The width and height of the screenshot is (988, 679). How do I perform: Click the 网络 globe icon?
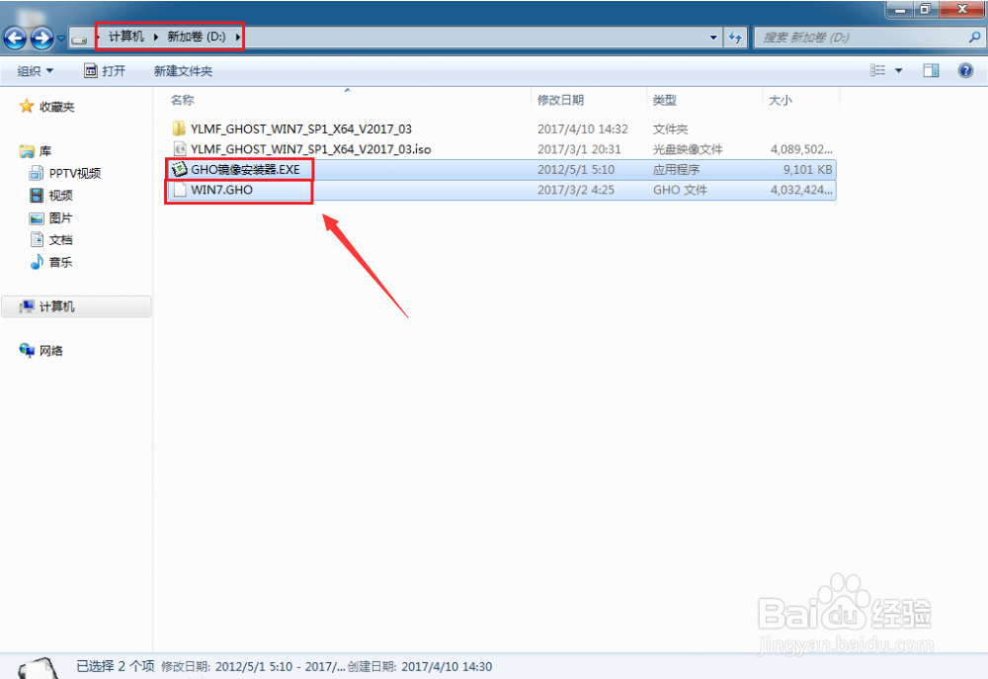click(x=27, y=350)
